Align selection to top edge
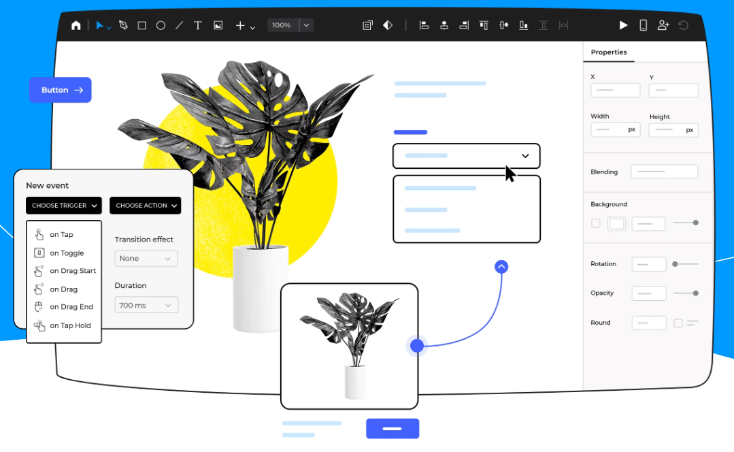Screen dimensions: 734x452 tap(484, 25)
